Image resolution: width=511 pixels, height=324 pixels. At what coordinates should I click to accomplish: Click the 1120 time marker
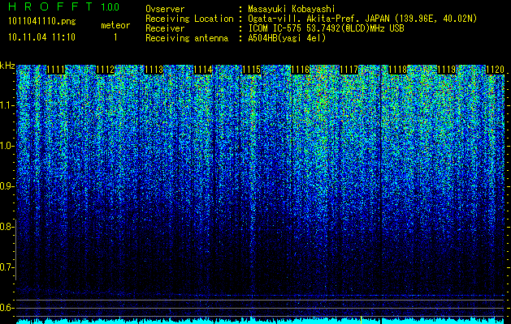tap(495, 70)
